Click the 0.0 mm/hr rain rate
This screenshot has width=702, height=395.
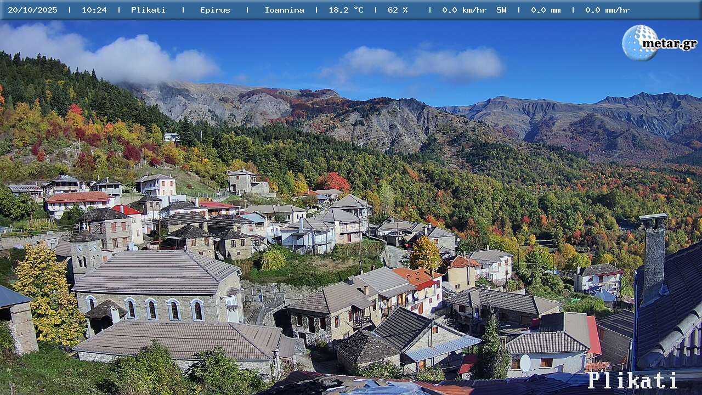pos(607,10)
